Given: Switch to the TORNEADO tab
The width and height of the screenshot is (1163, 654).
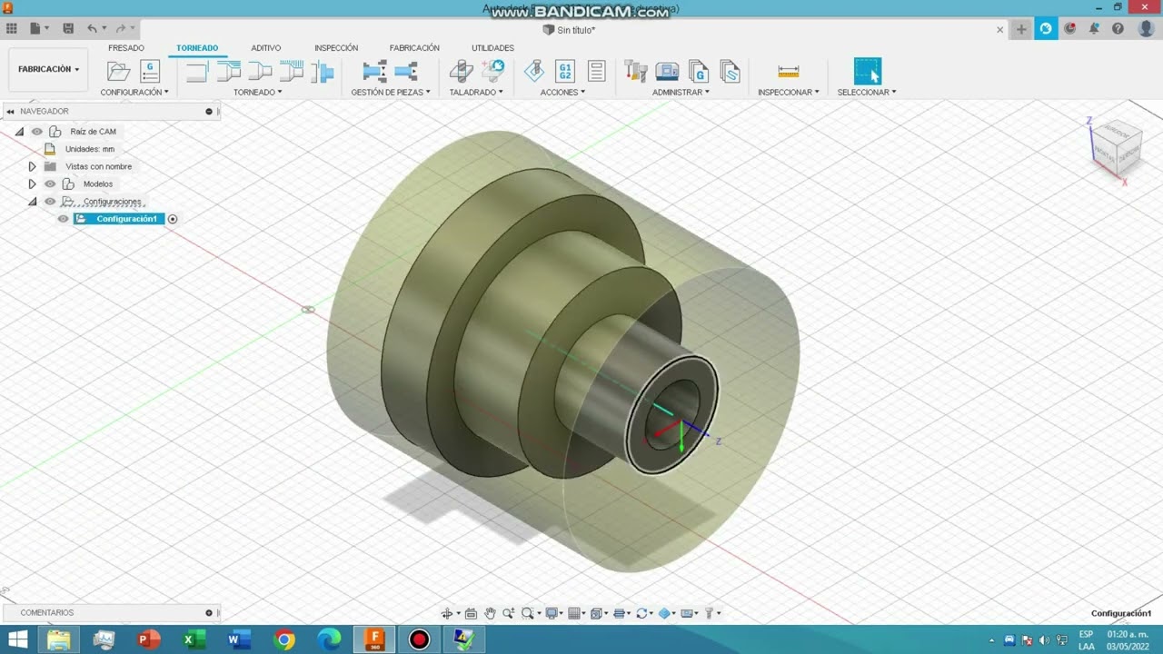Looking at the screenshot, I should click(197, 48).
